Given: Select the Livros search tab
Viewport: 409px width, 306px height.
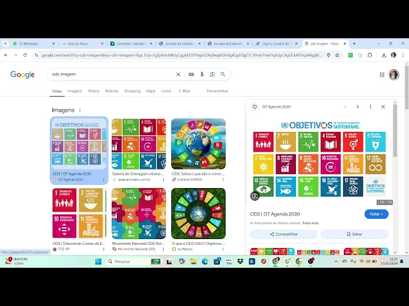Looking at the screenshot, I should pos(166,91).
